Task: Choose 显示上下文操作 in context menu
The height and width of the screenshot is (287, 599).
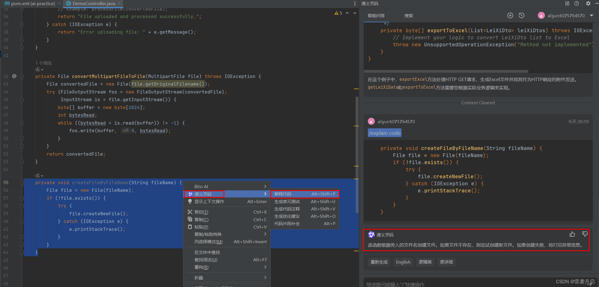Action: (227, 201)
